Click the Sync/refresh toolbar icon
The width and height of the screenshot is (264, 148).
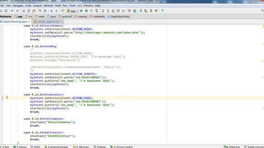pos(6,11)
